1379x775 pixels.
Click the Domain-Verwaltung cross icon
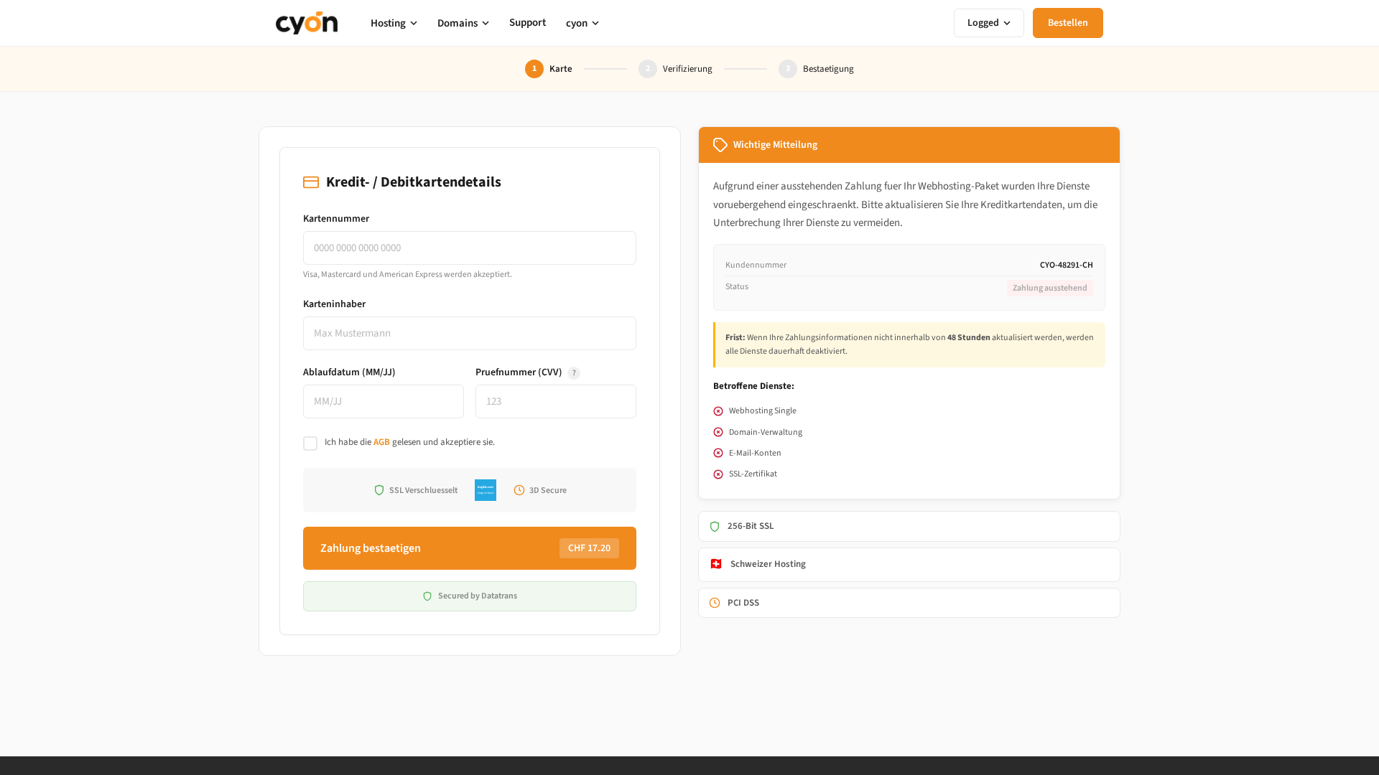(718, 432)
